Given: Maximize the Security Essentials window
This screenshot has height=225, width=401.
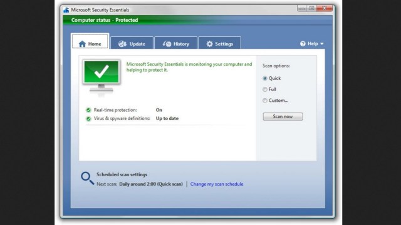Looking at the screenshot, I should [311, 8].
